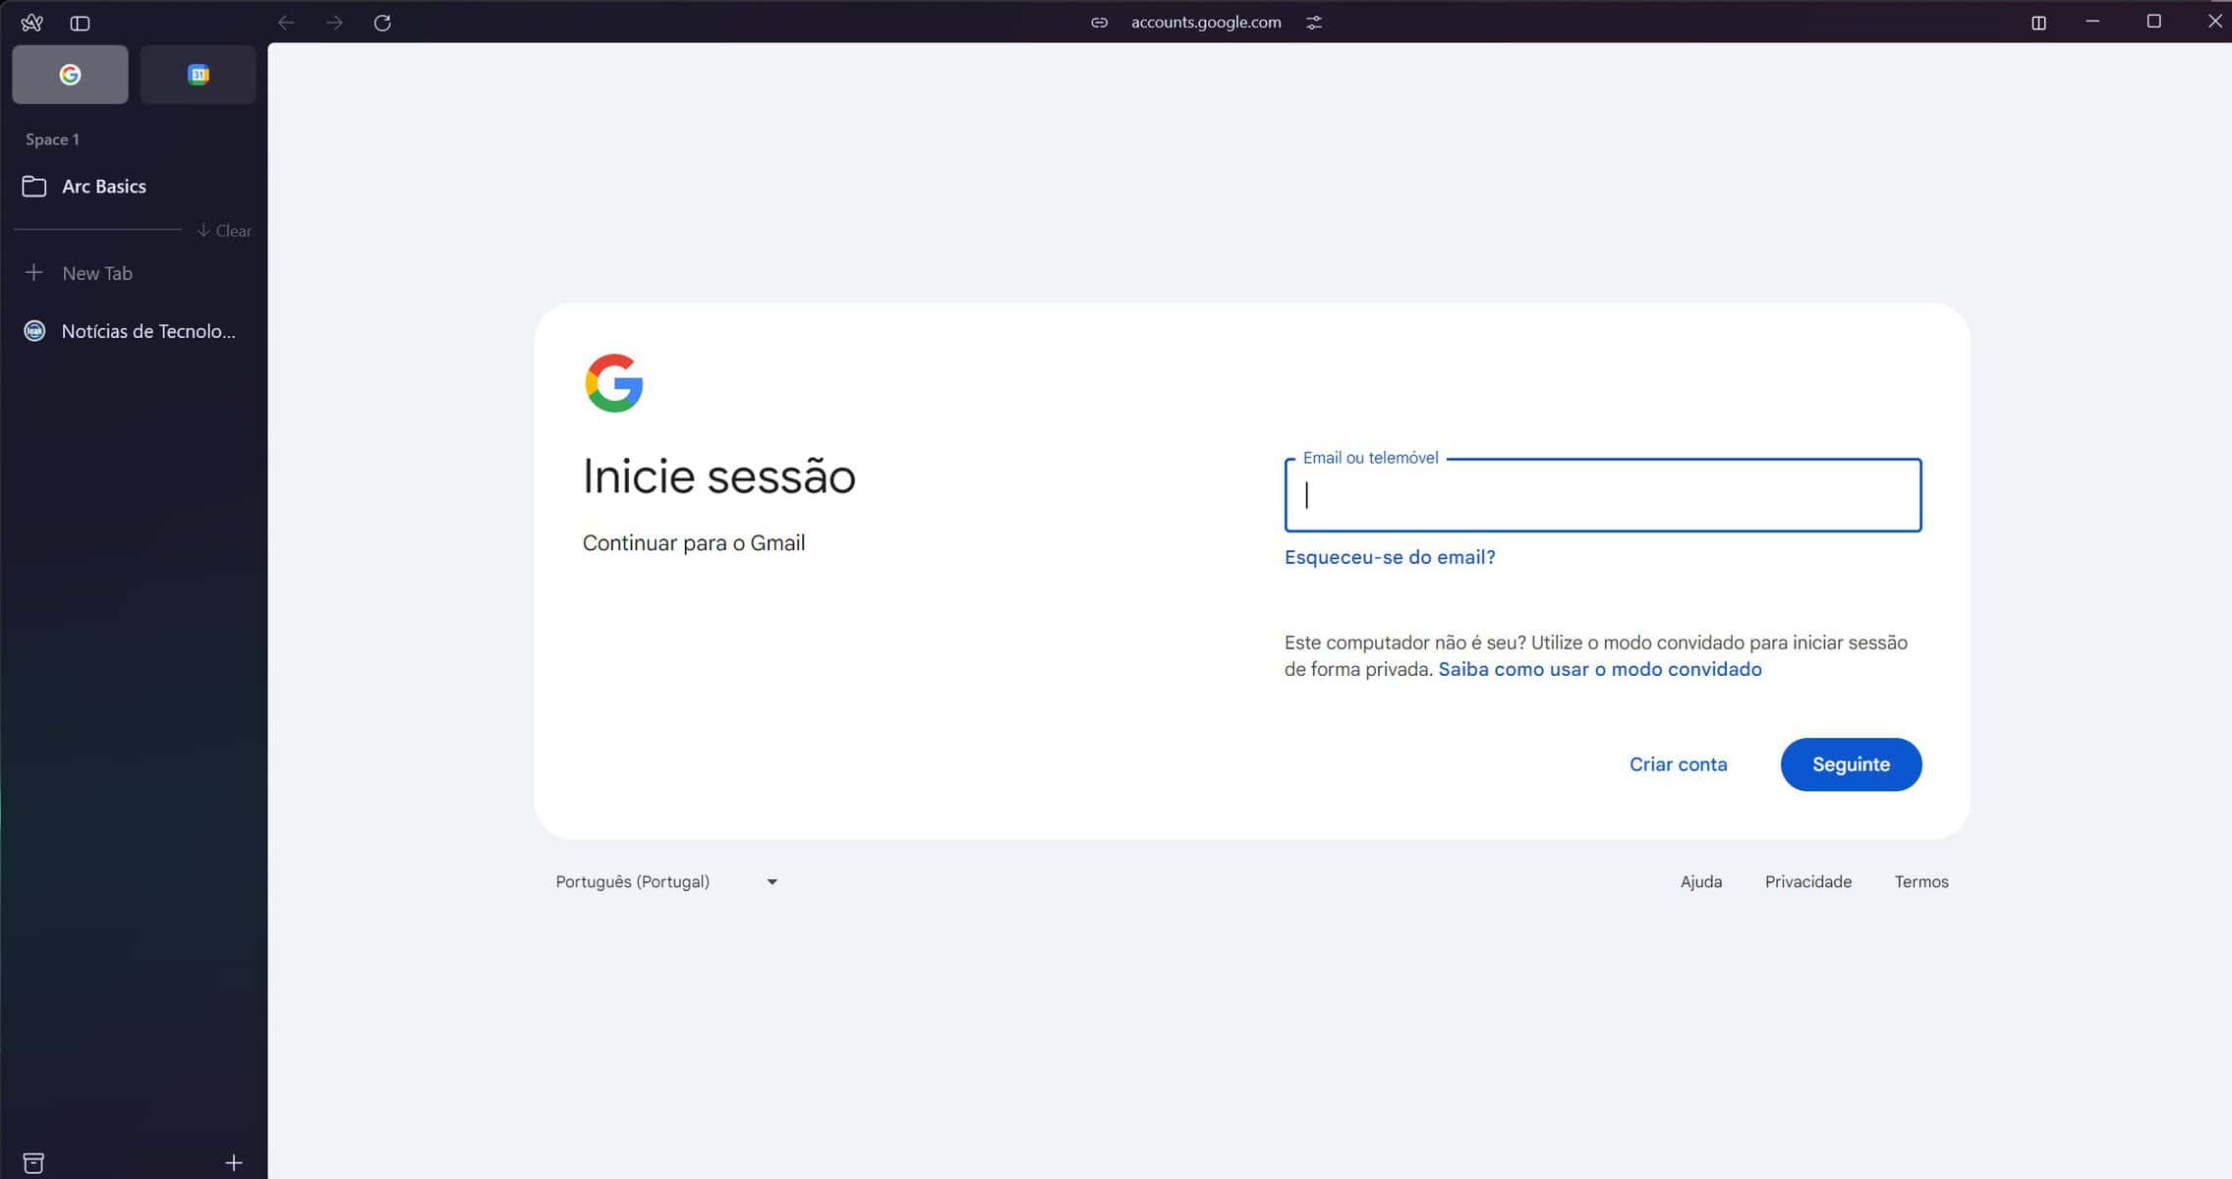The image size is (2232, 1179).
Task: Click in Email ou telemóvel field
Action: click(1602, 495)
